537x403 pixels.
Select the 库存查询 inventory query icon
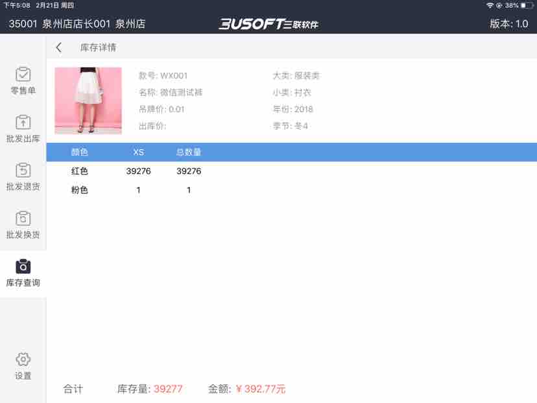coord(23,267)
